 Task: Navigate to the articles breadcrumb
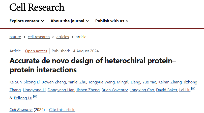pyautogui.click(x=63, y=37)
